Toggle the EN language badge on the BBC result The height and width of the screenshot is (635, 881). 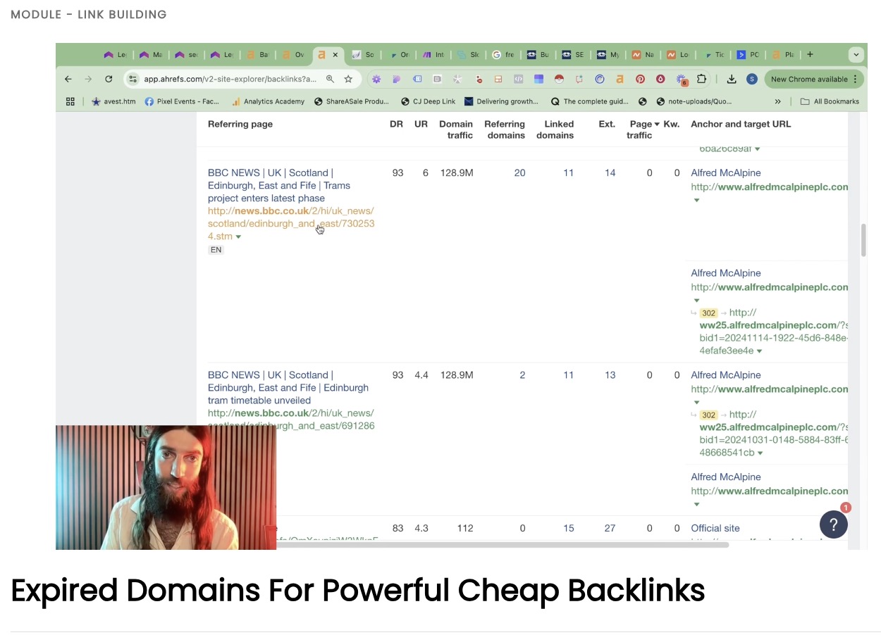point(216,249)
